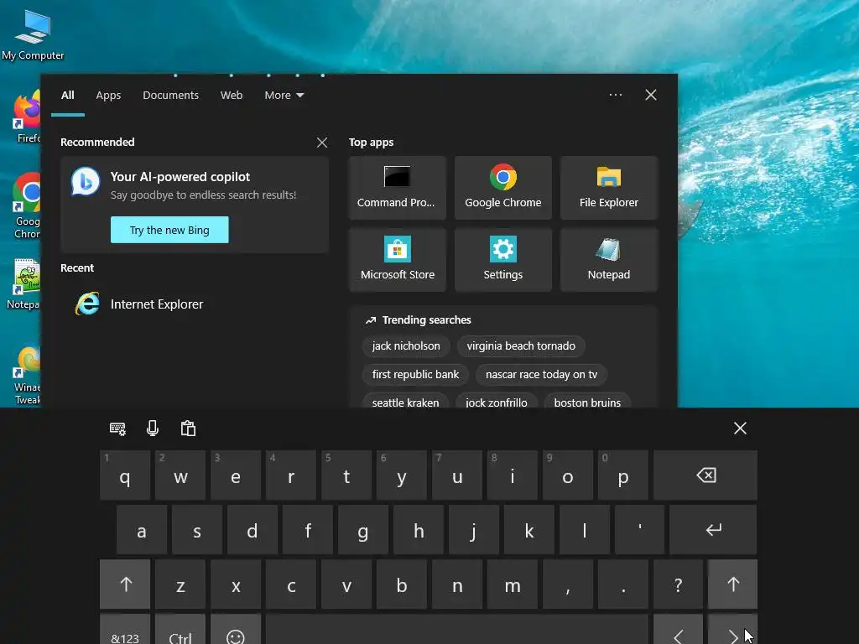Open File Explorer tile in Top apps

pos(609,188)
